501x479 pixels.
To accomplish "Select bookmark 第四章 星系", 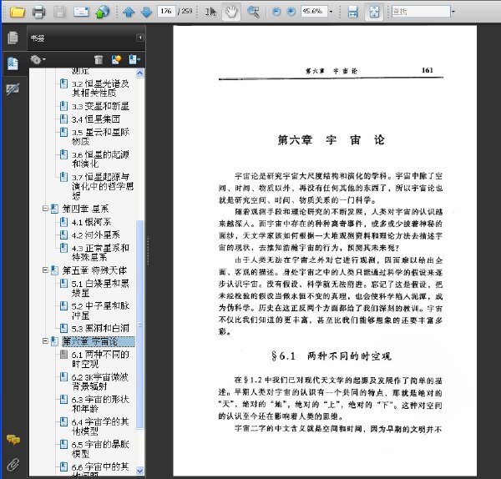I will [85, 209].
